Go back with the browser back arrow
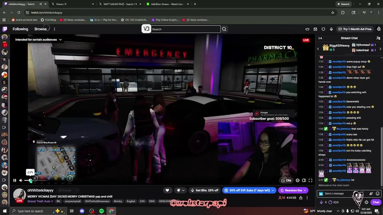This screenshot has height=215, width=383. click(x=4, y=13)
